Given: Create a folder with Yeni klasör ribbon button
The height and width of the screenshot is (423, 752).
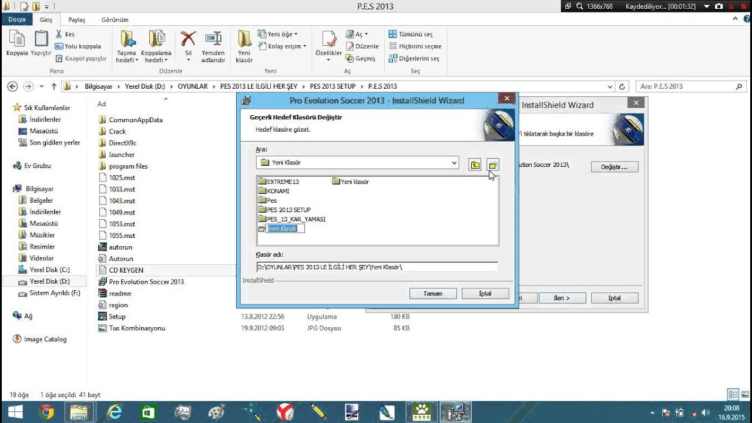Looking at the screenshot, I should [x=244, y=46].
